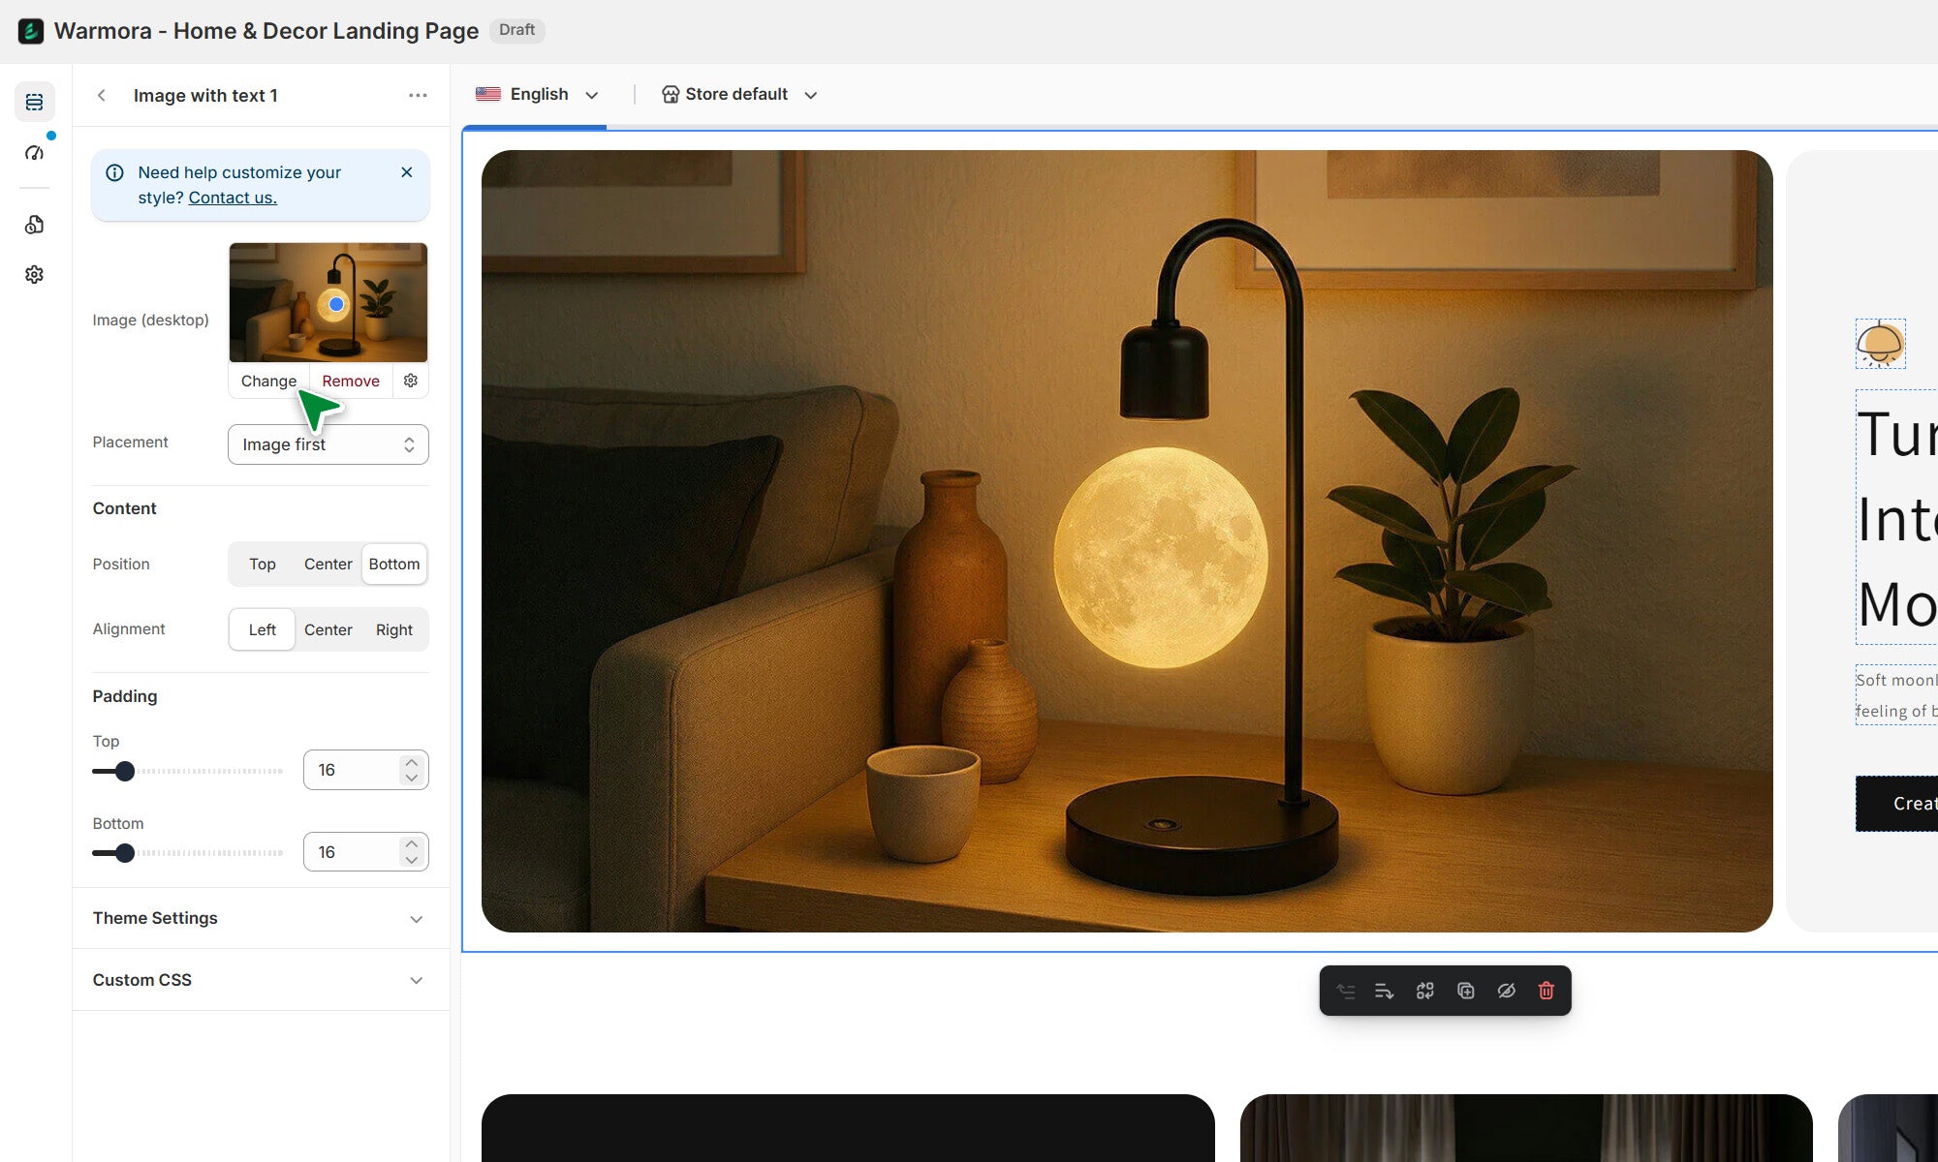
Task: Hide the section with eye icon
Action: [1506, 991]
